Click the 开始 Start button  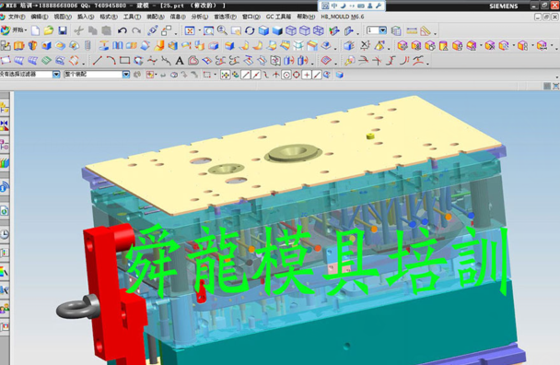(x=15, y=30)
